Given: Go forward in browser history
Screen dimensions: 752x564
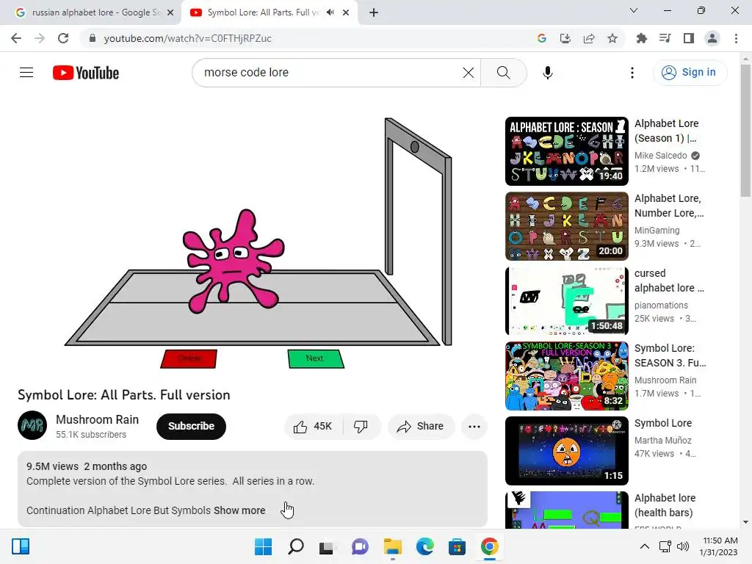Looking at the screenshot, I should pos(40,38).
